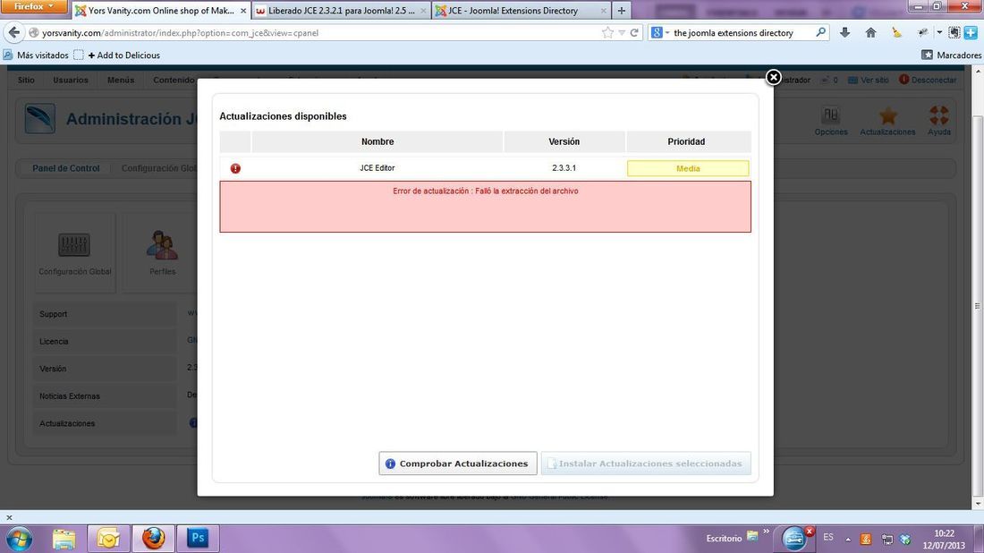This screenshot has width=984, height=553.
Task: Expand the Escritorio toolbar chevron
Action: 766,532
